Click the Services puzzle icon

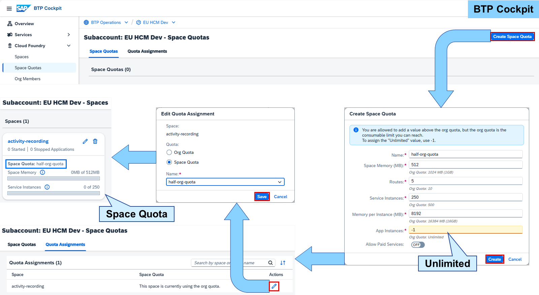click(10, 35)
